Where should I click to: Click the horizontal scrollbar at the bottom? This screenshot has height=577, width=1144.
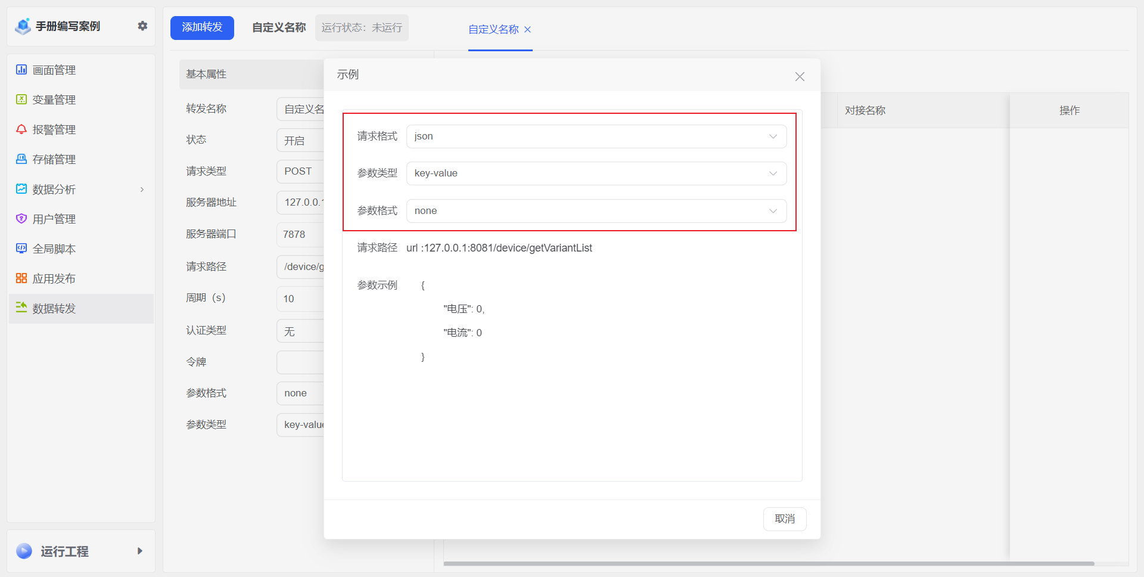(769, 563)
